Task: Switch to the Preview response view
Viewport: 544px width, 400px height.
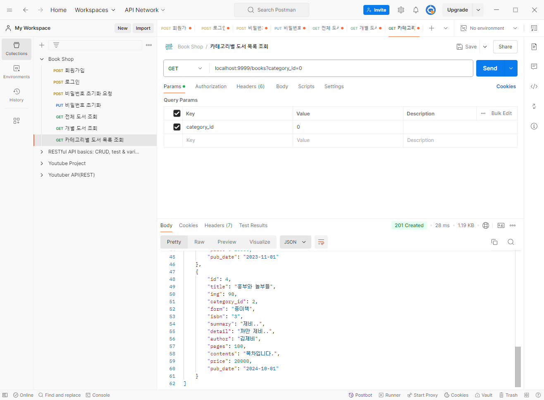Action: coord(227,242)
